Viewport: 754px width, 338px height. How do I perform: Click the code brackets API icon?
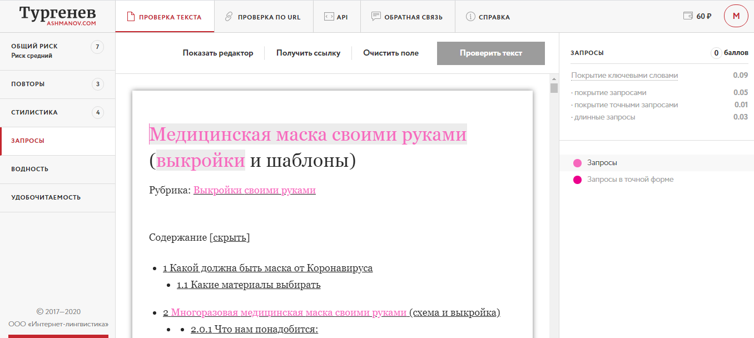329,17
